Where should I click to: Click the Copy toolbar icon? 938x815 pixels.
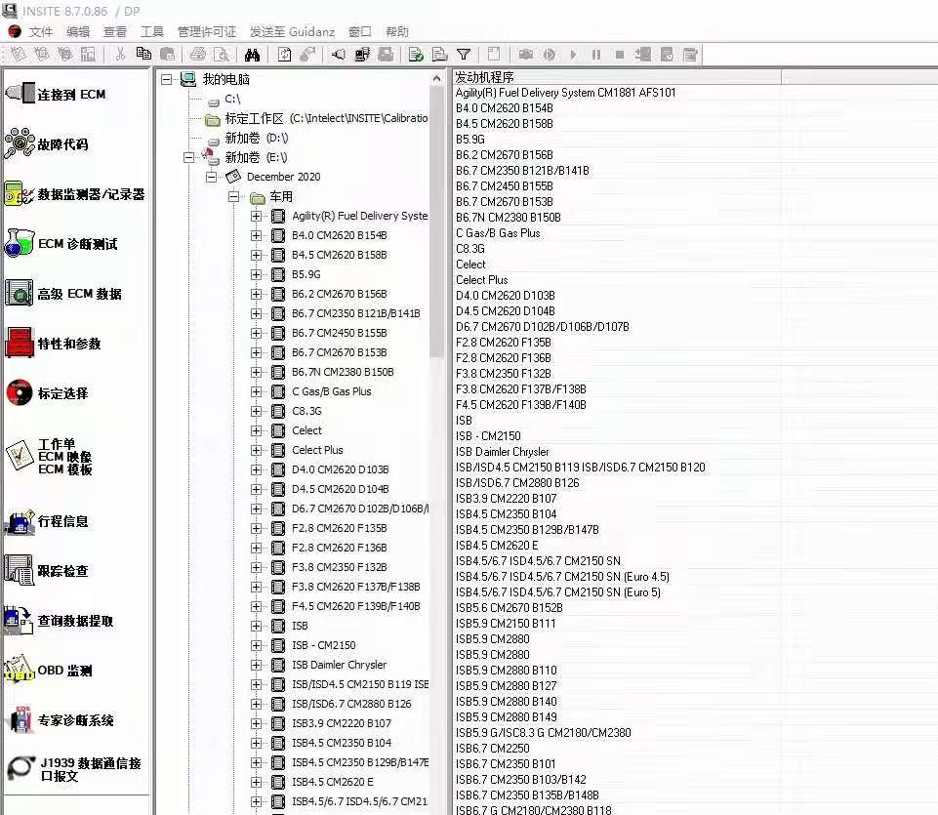coord(143,55)
